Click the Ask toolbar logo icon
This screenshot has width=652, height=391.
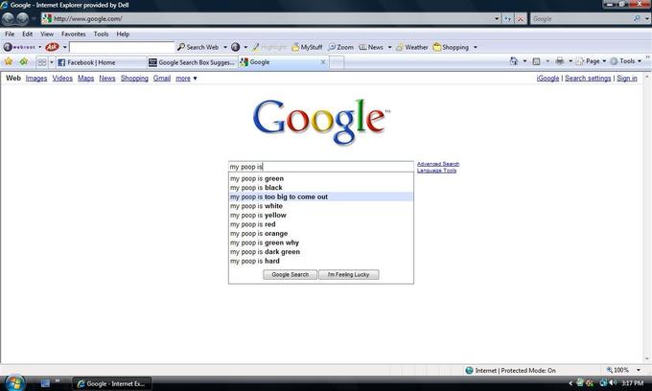pos(52,47)
